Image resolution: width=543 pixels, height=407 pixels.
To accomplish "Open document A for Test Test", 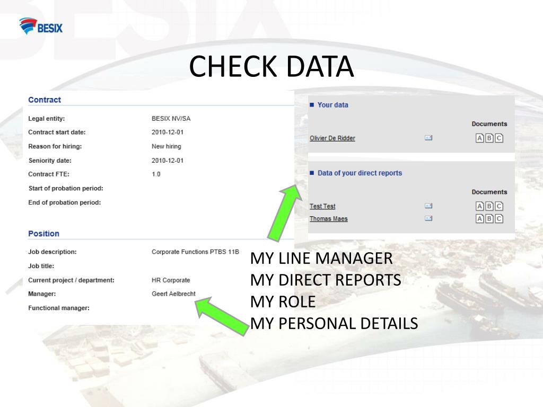I will pos(479,206).
